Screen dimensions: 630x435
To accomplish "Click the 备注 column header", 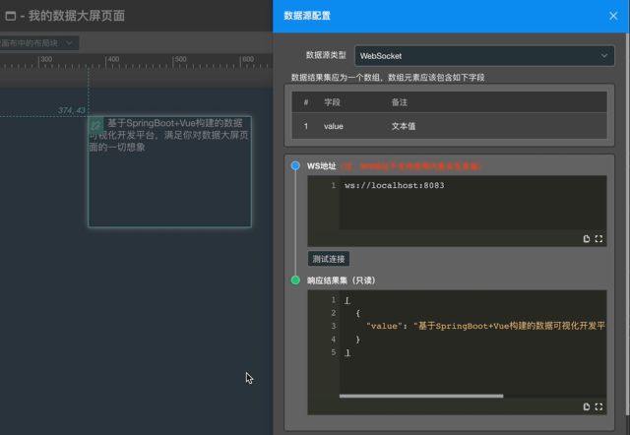I will [400, 102].
